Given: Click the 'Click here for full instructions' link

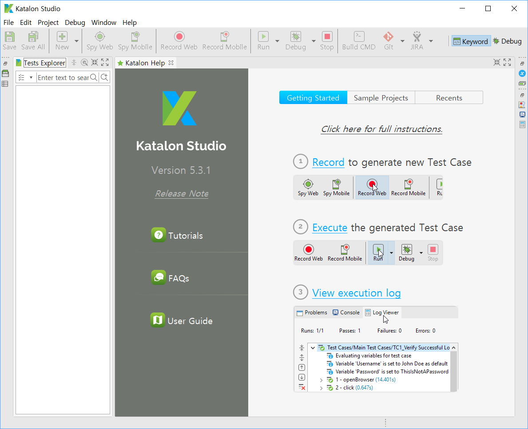Looking at the screenshot, I should coord(381,129).
